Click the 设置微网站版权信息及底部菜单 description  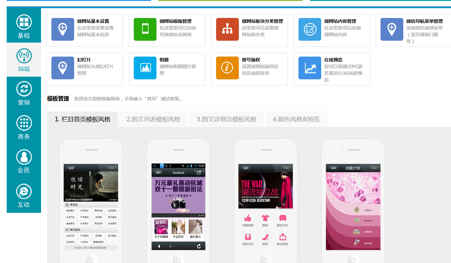pyautogui.click(x=260, y=70)
